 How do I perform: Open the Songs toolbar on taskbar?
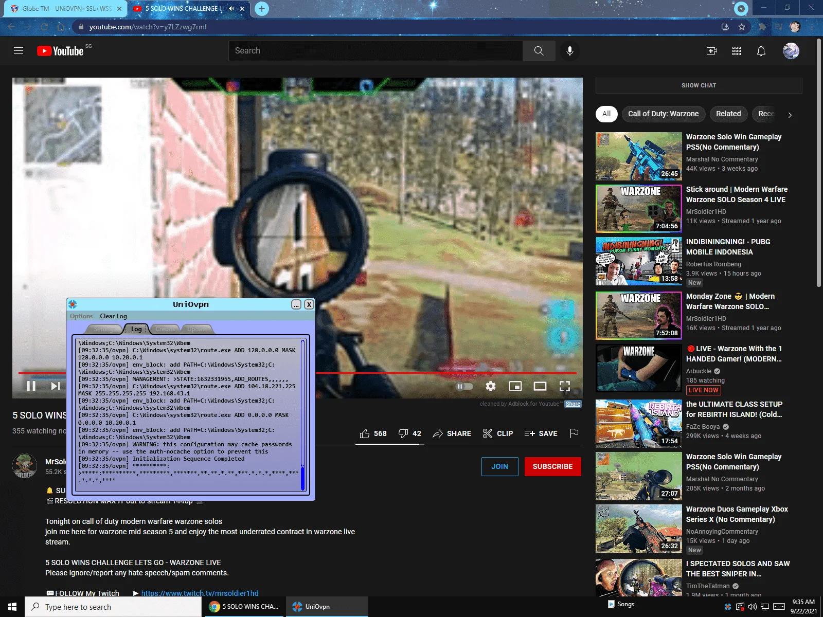[x=621, y=604]
